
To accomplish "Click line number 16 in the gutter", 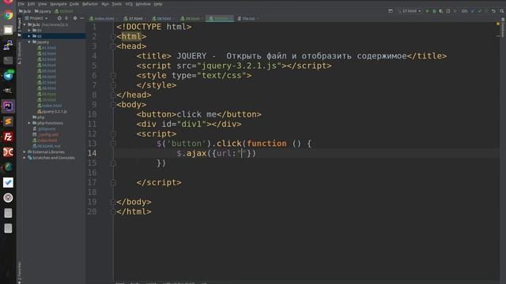I will point(92,173).
